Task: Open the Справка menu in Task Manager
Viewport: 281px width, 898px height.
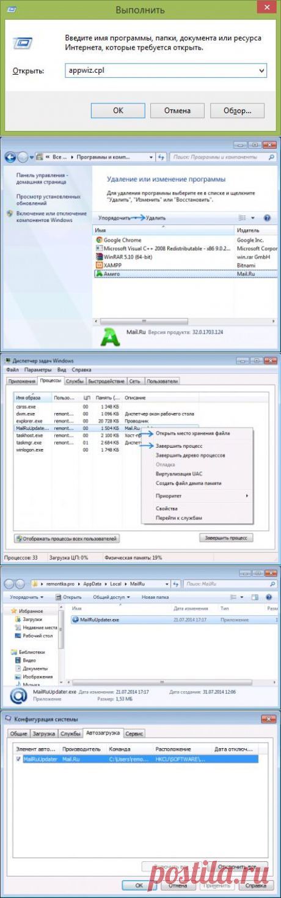Action: tap(81, 370)
